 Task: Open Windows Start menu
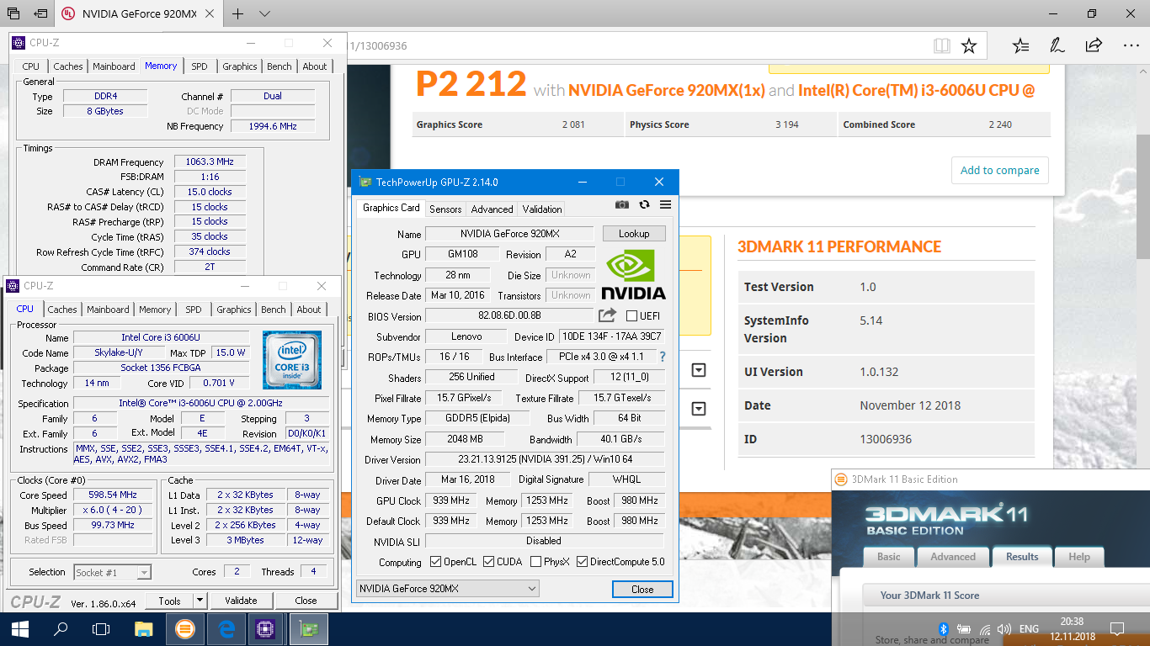tap(20, 628)
